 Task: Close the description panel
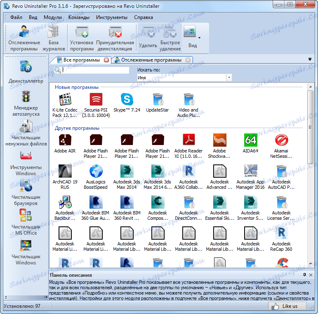pyautogui.click(x=311, y=275)
